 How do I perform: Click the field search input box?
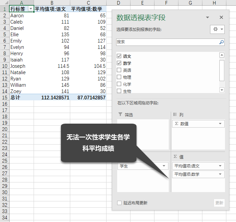pyautogui.click(x=166, y=42)
